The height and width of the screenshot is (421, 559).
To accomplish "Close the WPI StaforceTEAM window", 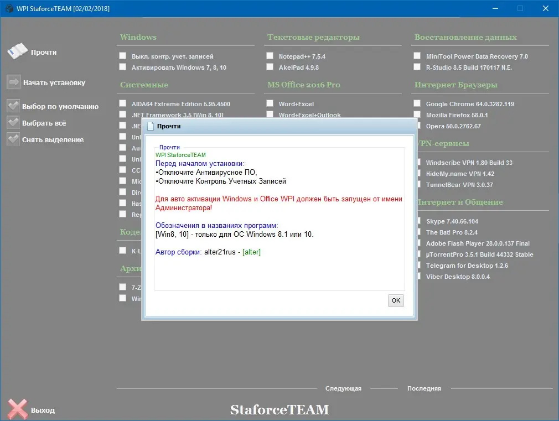I will point(546,8).
